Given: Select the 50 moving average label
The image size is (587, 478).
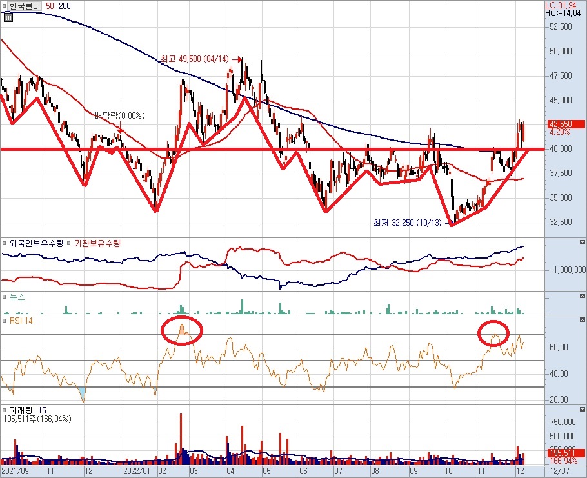Looking at the screenshot, I should [x=50, y=6].
